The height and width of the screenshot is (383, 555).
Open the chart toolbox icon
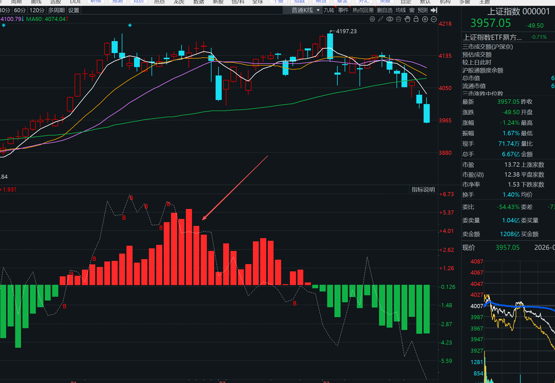click(399, 19)
